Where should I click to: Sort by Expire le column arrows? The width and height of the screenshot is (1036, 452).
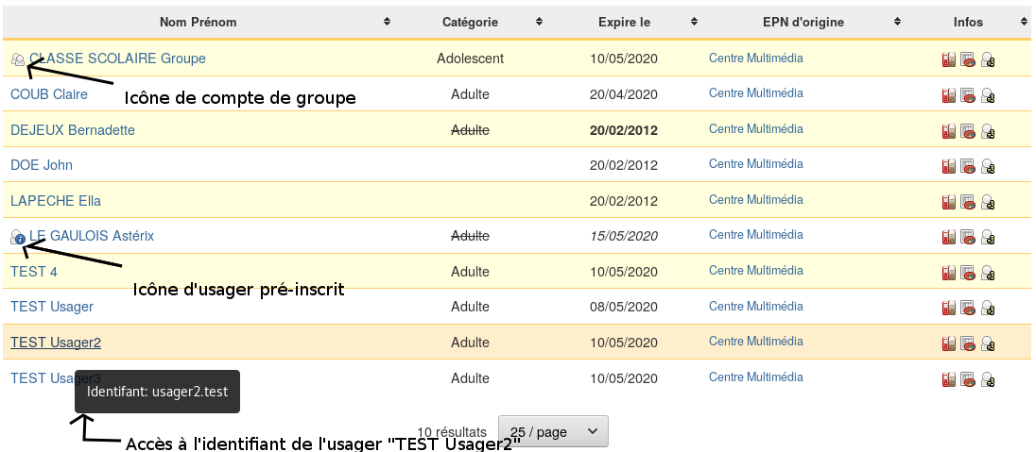point(694,22)
